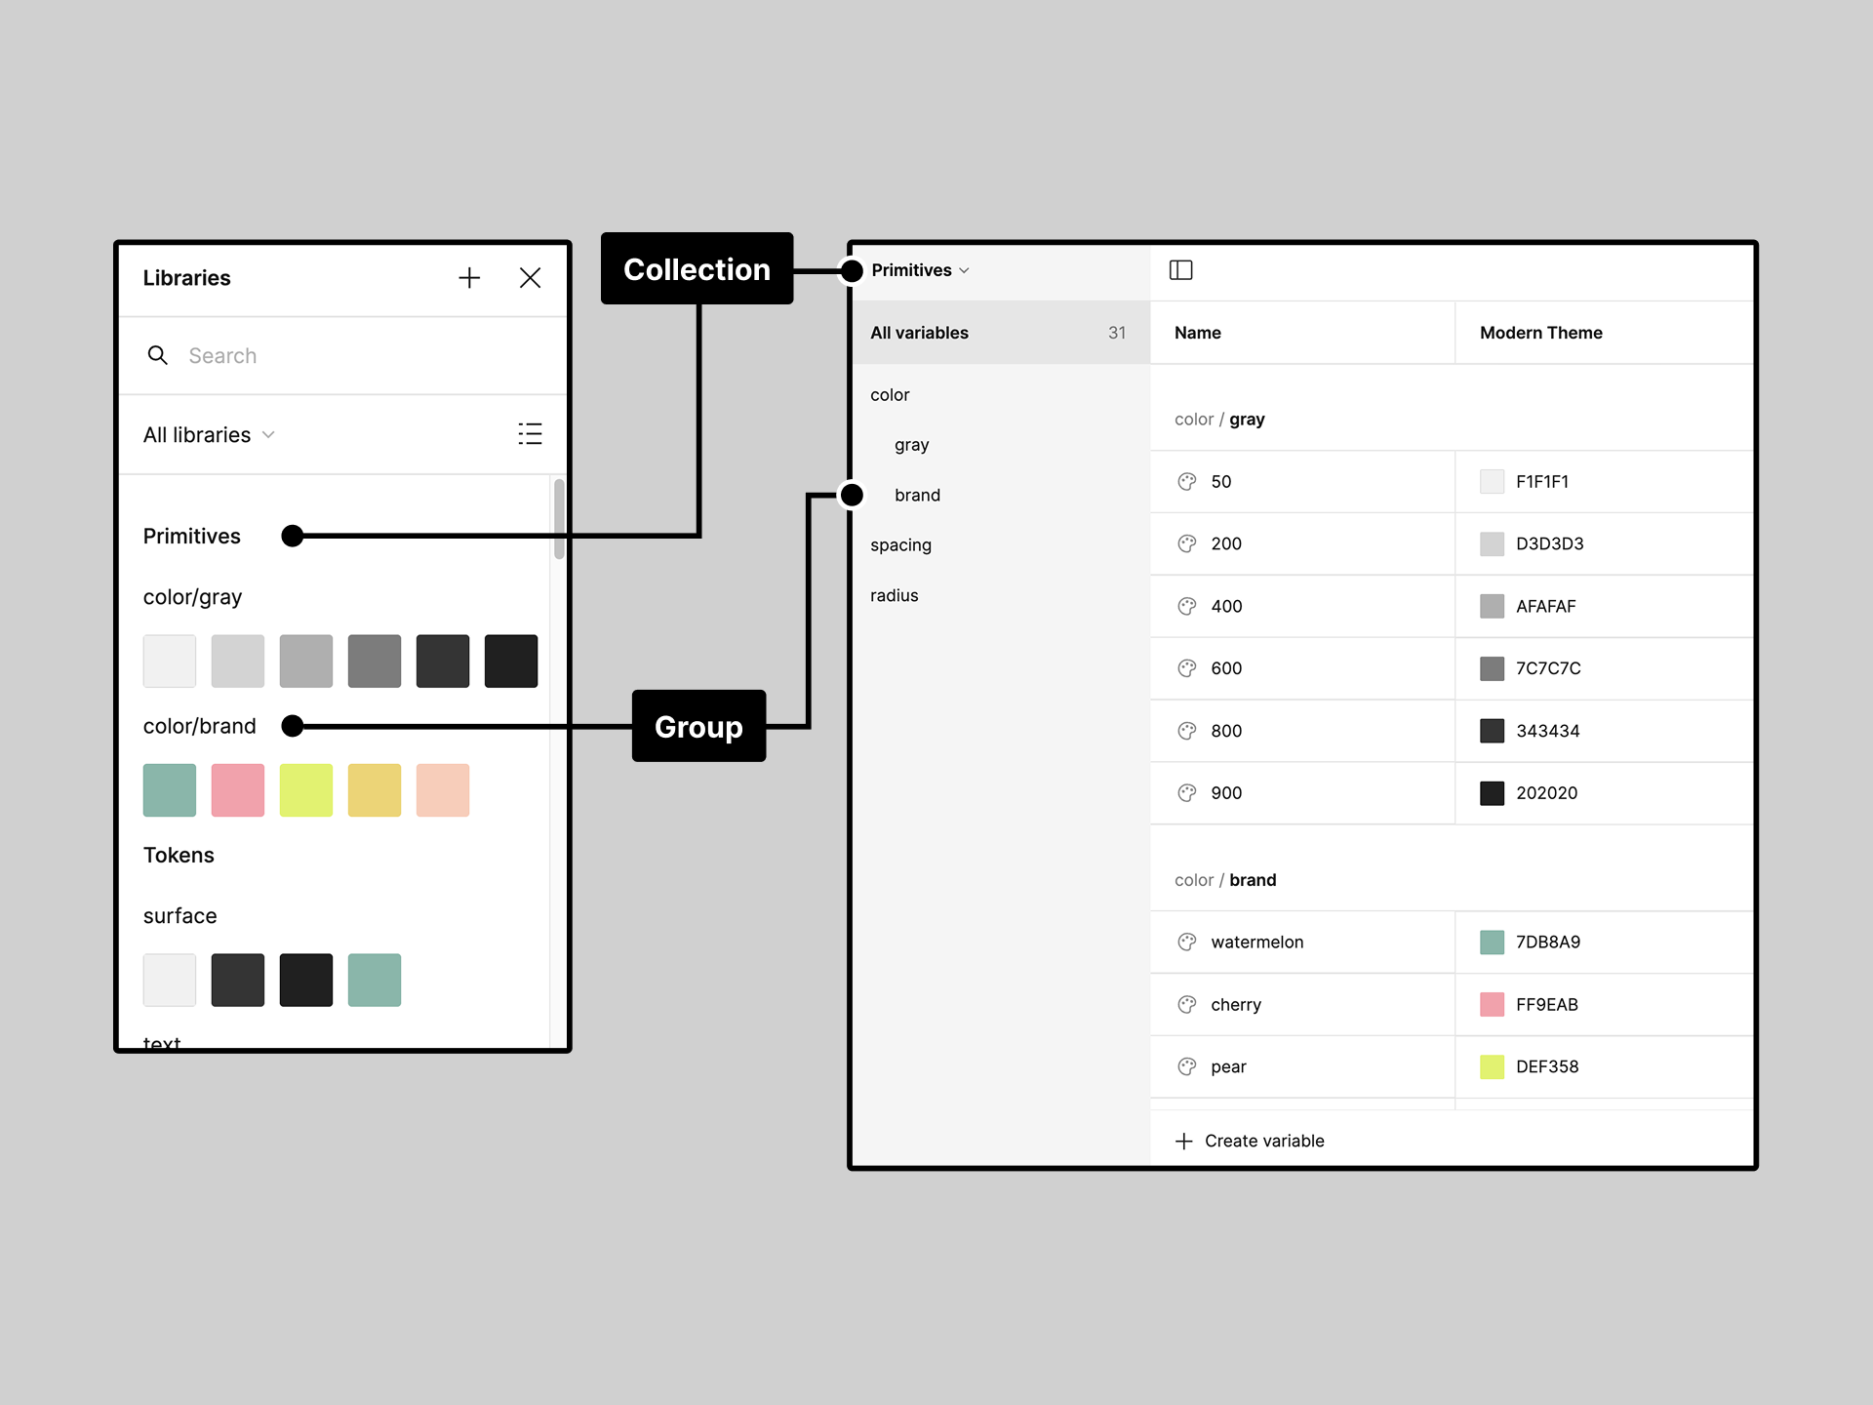Expand the 'color' group in variables list
Viewport: 1873px width, 1405px height.
click(x=891, y=394)
